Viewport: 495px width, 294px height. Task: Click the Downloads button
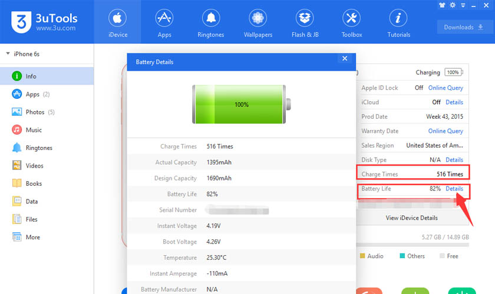tap(463, 27)
